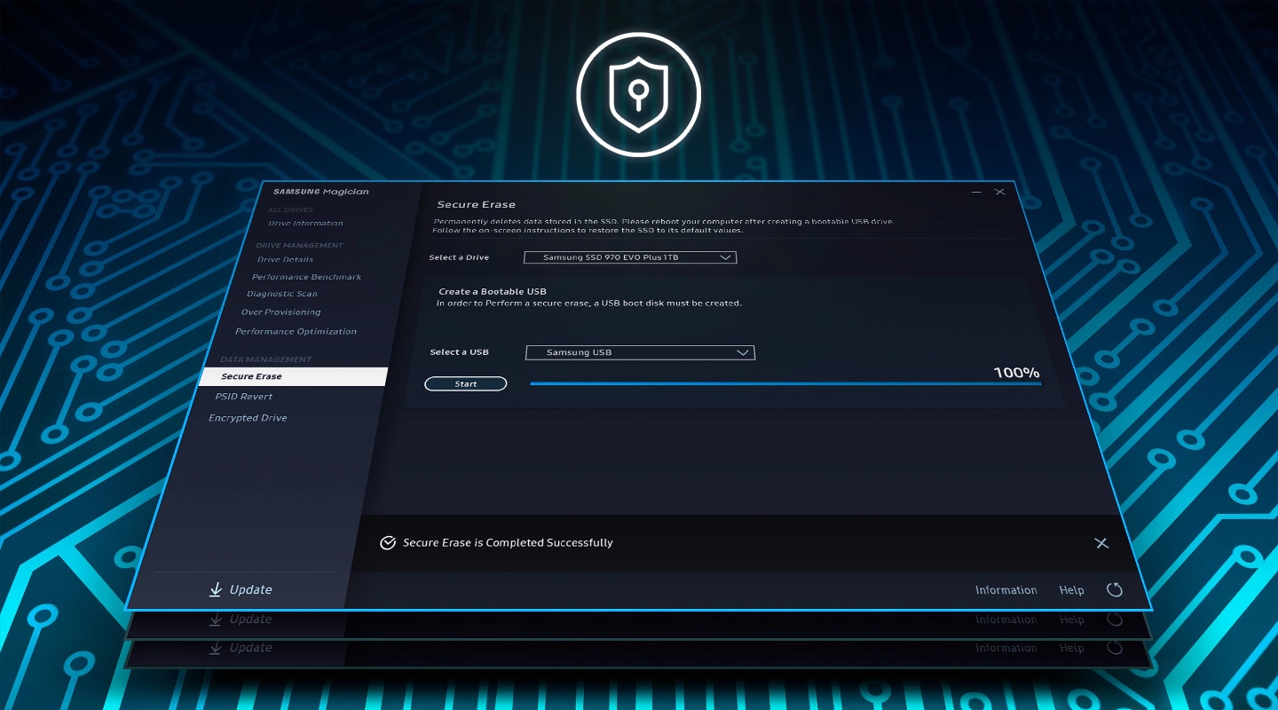Minimize the Samsung Magician window
This screenshot has height=710, width=1278.
pyautogui.click(x=976, y=193)
